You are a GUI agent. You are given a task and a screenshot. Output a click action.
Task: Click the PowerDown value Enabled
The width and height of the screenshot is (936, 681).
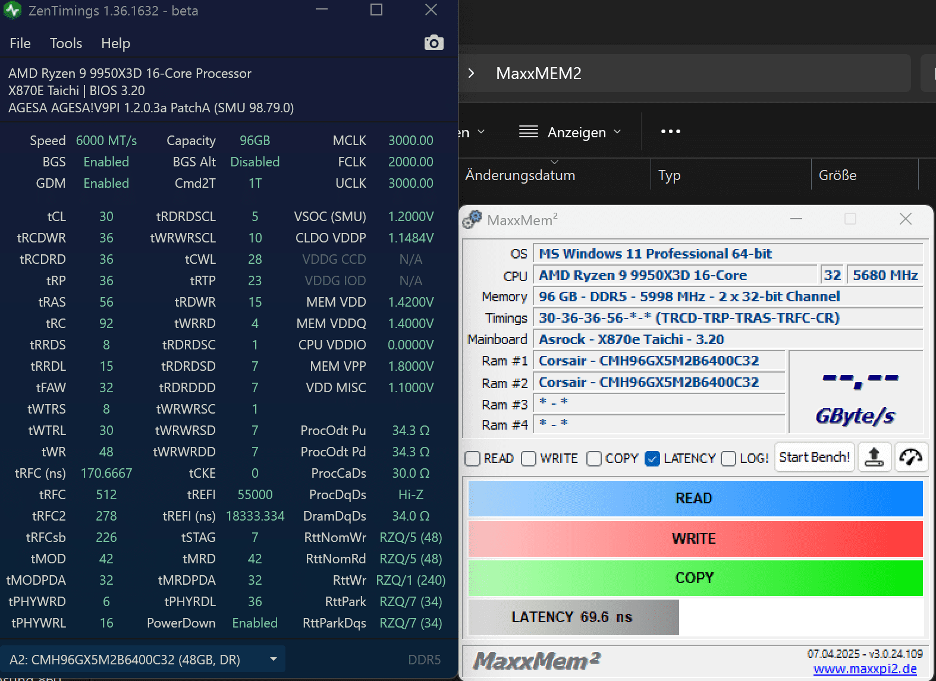pos(255,623)
